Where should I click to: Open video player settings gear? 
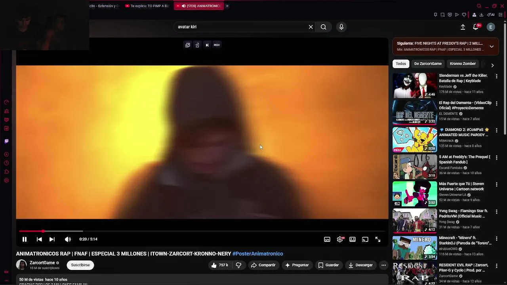point(340,239)
